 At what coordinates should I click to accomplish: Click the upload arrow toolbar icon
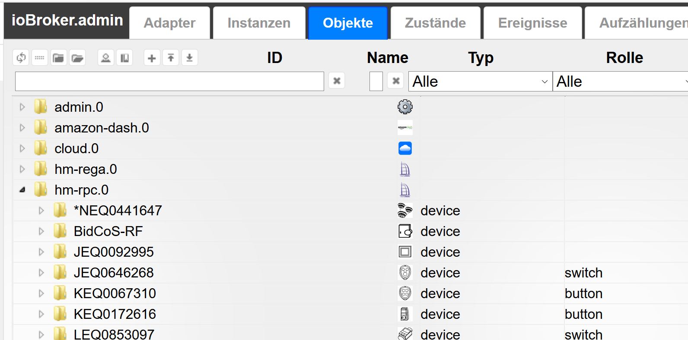[x=171, y=58]
